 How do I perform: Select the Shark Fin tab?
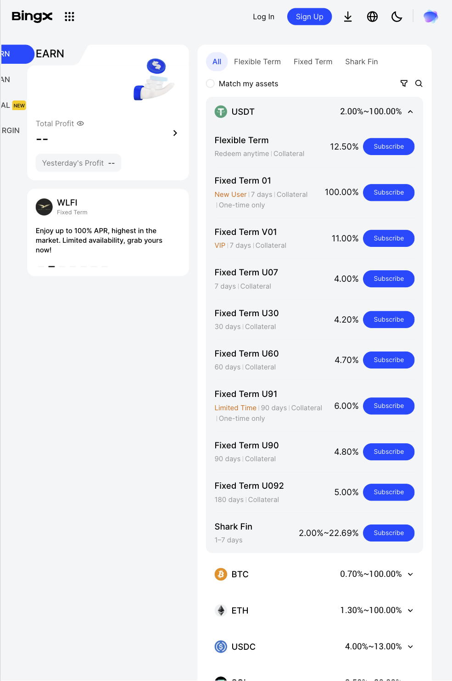[x=362, y=61]
